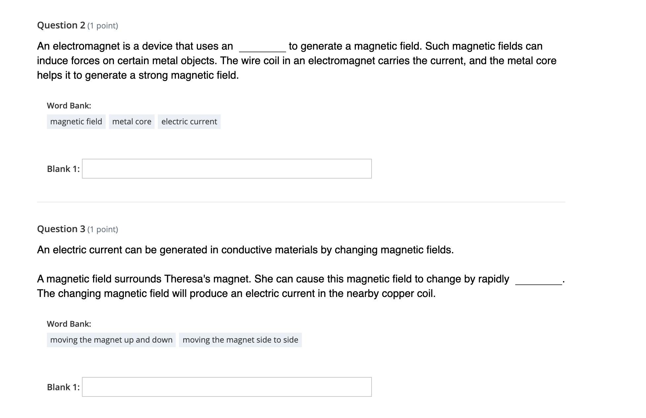Viewport: 646px width, 418px height.
Task: Pick "electric current" in the word bank
Action: point(189,122)
